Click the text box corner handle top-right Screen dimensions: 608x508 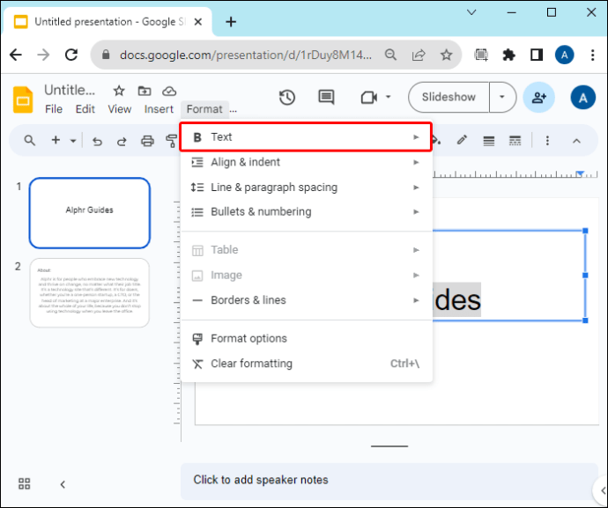585,231
